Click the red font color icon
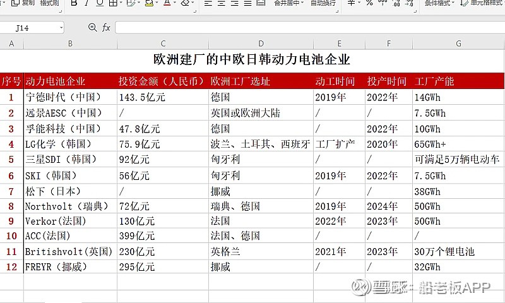The width and height of the screenshot is (505, 303). coord(167,3)
